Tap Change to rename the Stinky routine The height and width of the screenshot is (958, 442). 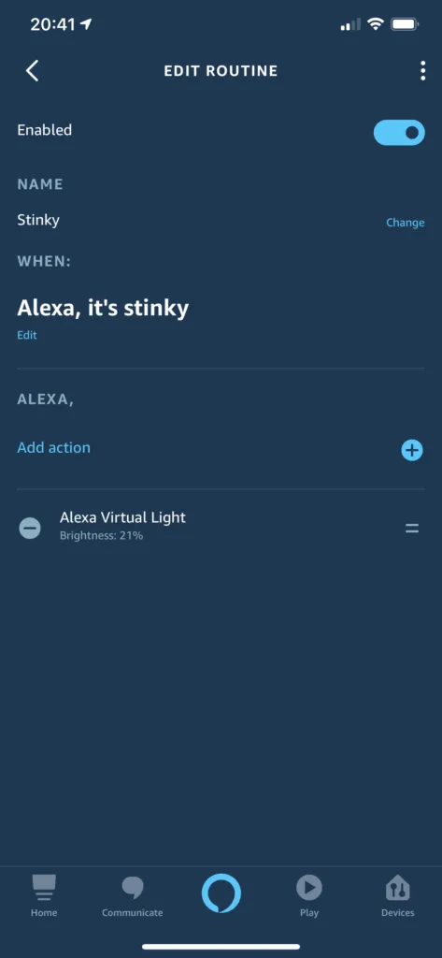[406, 223]
